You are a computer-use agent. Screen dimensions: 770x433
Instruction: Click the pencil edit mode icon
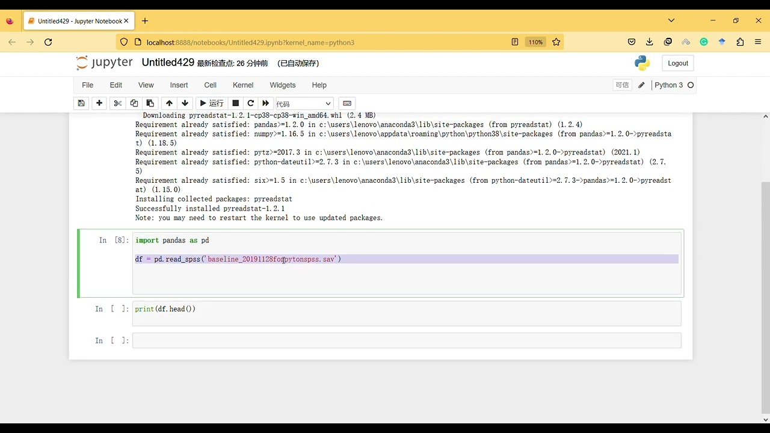[641, 85]
